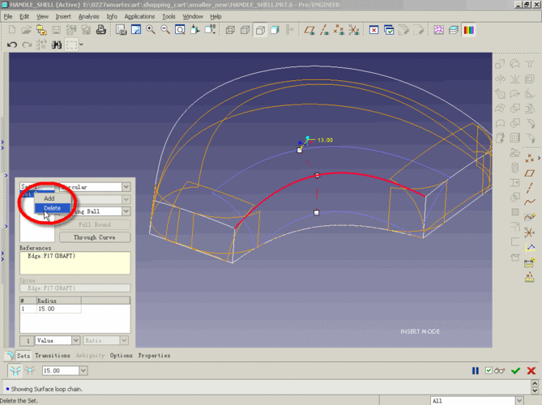The height and width of the screenshot is (405, 542).
Task: Toggle datum planes display icon
Action: coord(309,31)
